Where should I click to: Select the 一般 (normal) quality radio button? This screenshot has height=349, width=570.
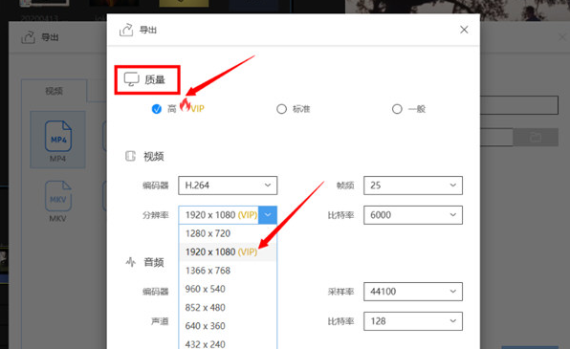coord(397,109)
